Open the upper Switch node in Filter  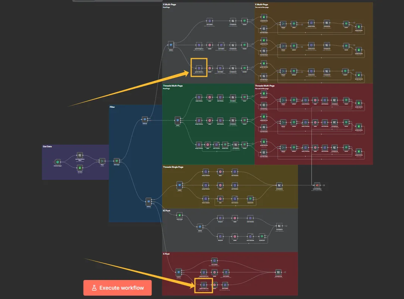point(145,119)
